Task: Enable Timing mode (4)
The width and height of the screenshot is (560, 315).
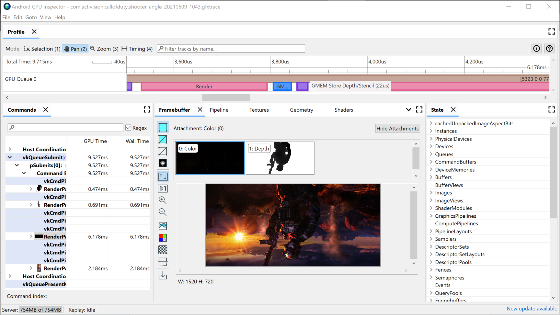Action: click(136, 48)
